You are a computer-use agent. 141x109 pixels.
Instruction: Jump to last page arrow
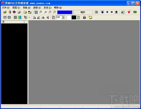tap(116, 12)
